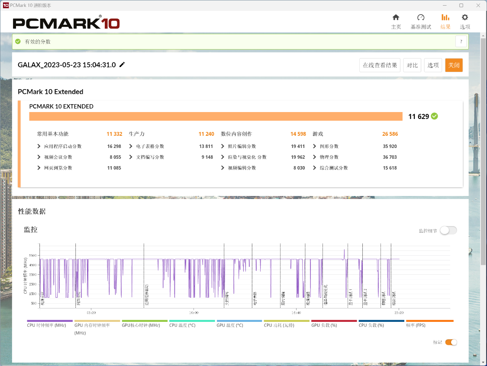Click the 数位内容创作 score 14 598
The height and width of the screenshot is (366, 487).
(x=298, y=134)
